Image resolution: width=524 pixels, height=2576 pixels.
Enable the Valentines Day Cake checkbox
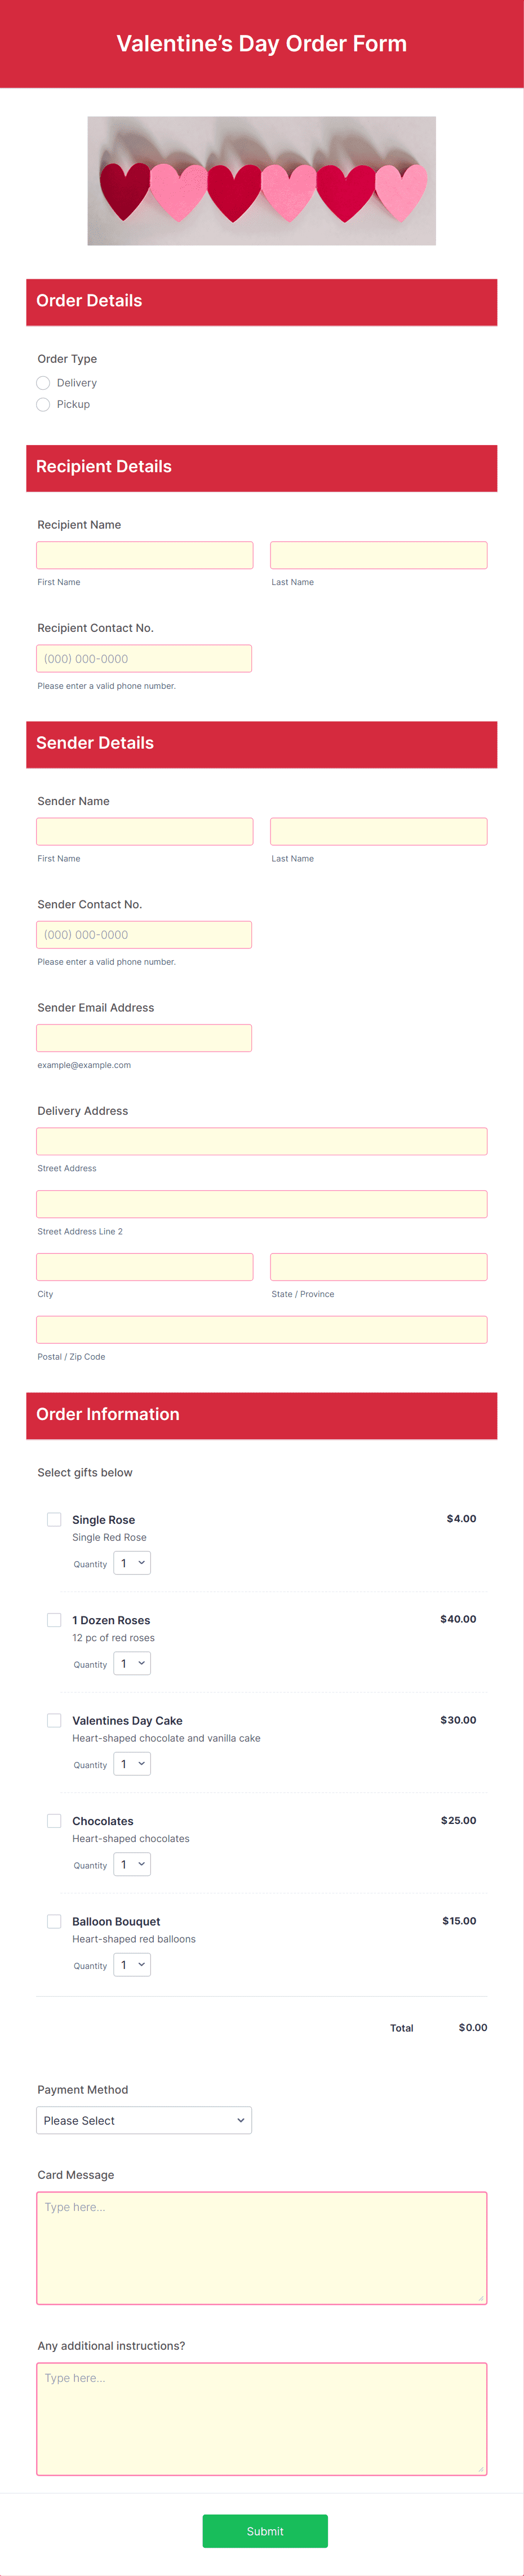pyautogui.click(x=54, y=1720)
